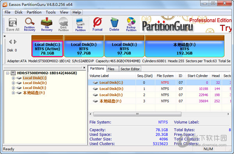The image size is (234, 154).
Task: Collapse the HD0:ST500DM002 disk node
Action: point(7,73)
